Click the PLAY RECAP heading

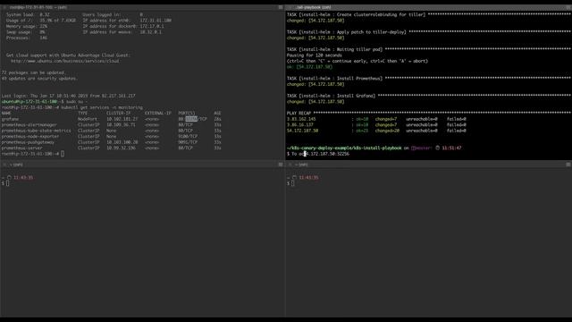coord(299,114)
